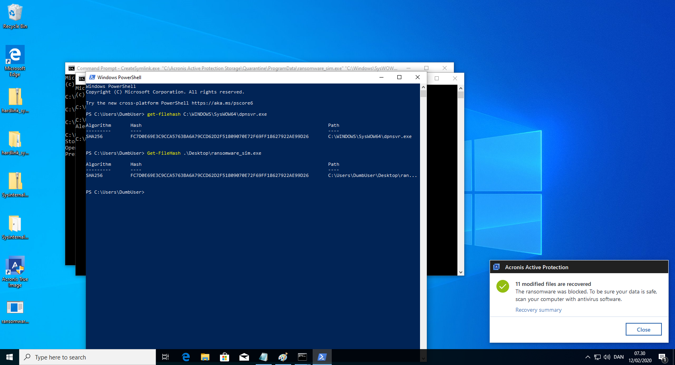Open File Explorer from the taskbar
Image resolution: width=675 pixels, height=365 pixels.
pos(205,357)
